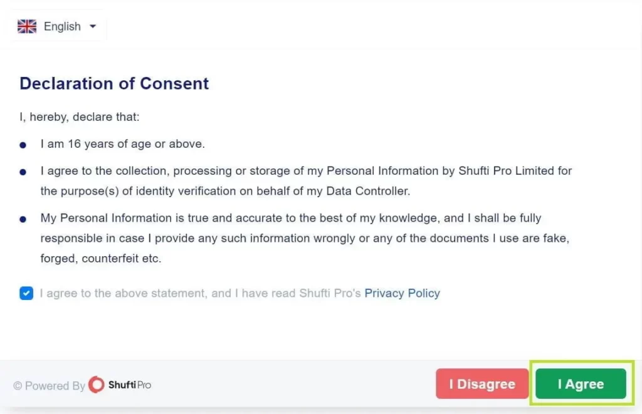Click the bullet dot before the age statement

pyautogui.click(x=23, y=145)
